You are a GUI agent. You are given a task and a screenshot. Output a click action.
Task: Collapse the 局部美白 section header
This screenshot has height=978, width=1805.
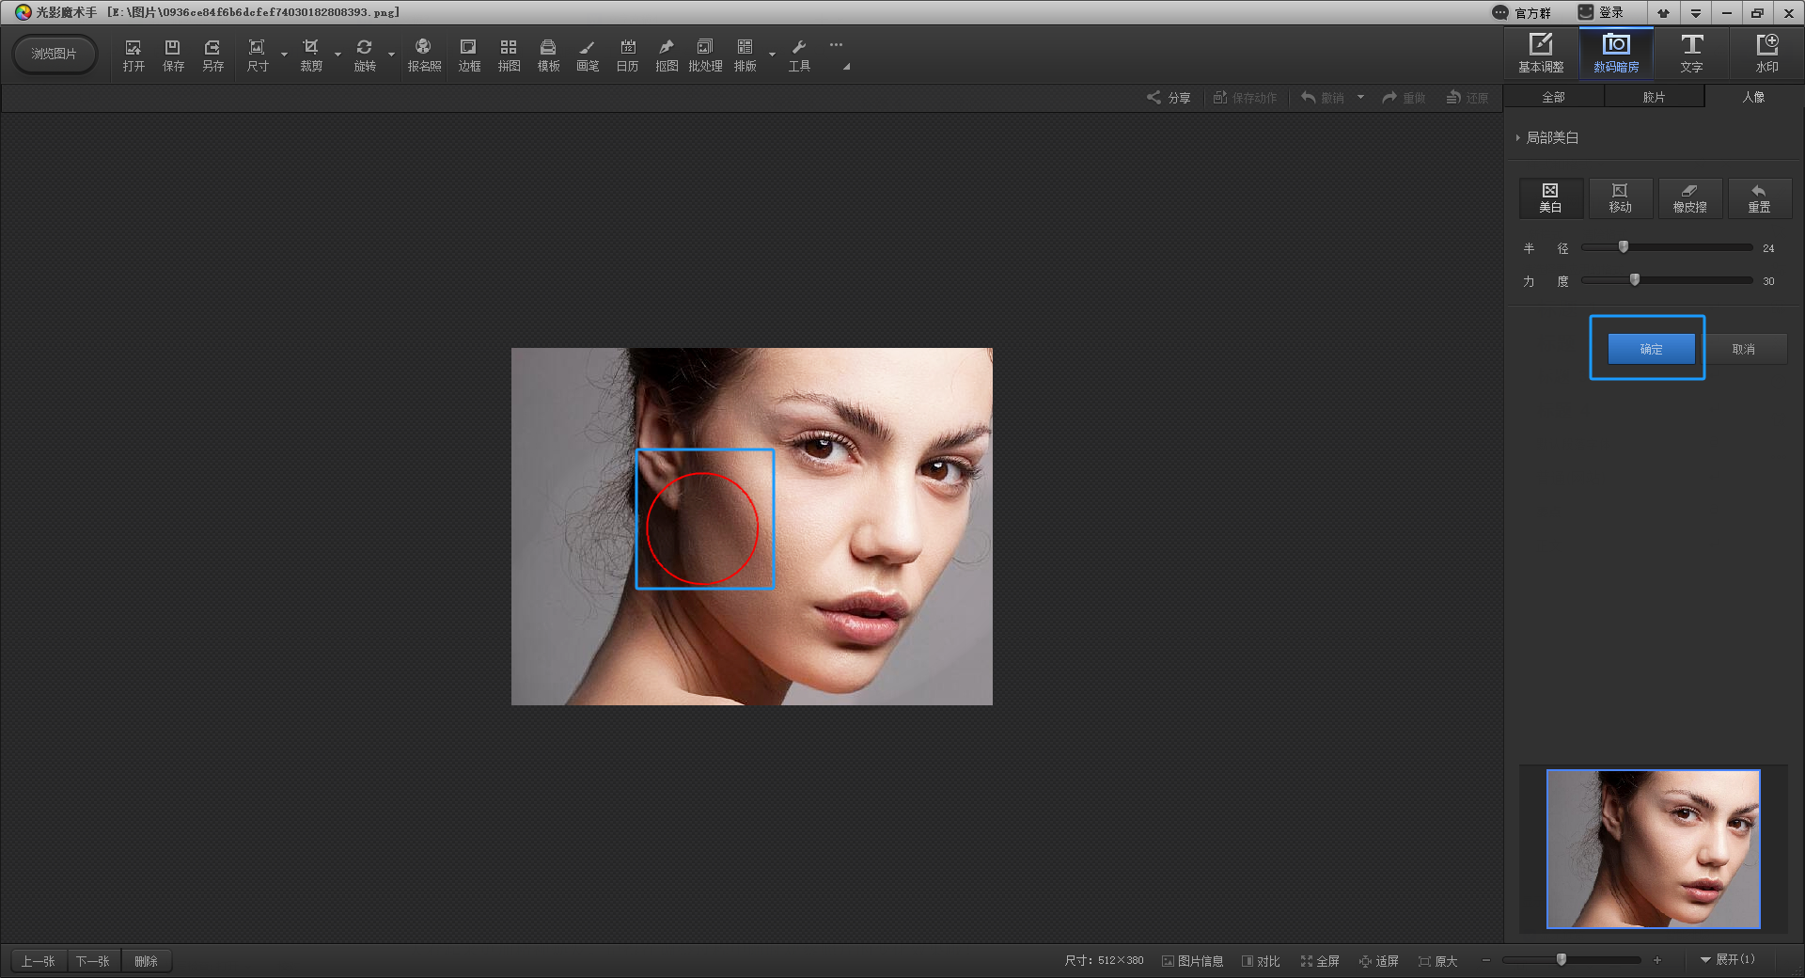[x=1551, y=138]
